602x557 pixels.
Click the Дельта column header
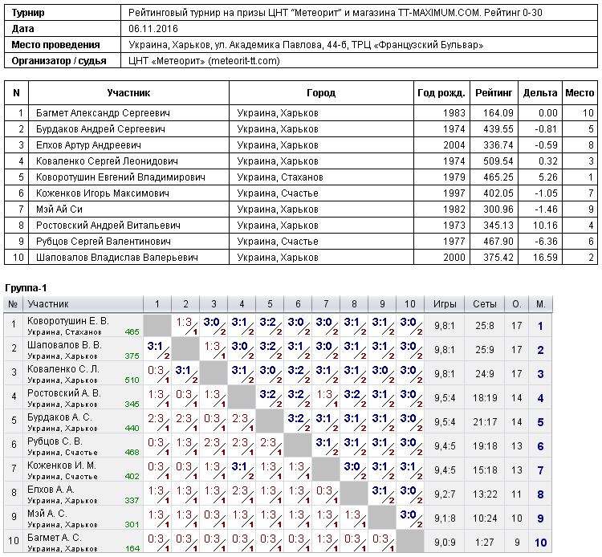(x=540, y=93)
